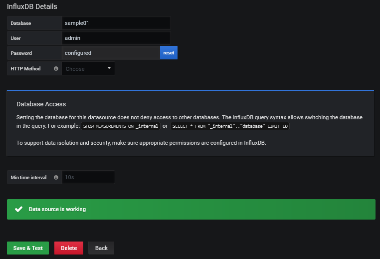
Task: Click the SELECT * FROM example query snippet
Action: (x=230, y=126)
